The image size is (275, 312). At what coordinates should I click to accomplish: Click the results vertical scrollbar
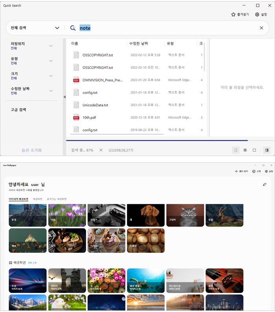click(x=205, y=57)
